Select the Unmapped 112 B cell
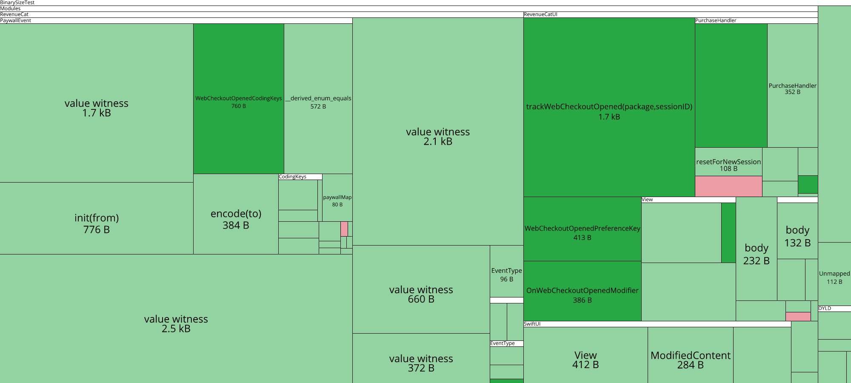This screenshot has height=383, width=851. click(x=834, y=274)
